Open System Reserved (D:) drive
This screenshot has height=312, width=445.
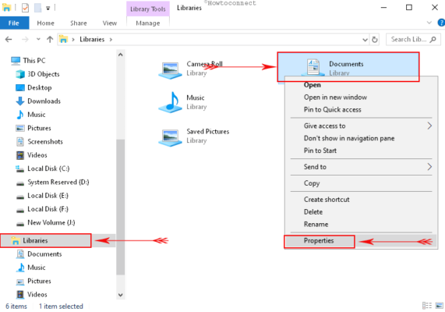pyautogui.click(x=52, y=182)
